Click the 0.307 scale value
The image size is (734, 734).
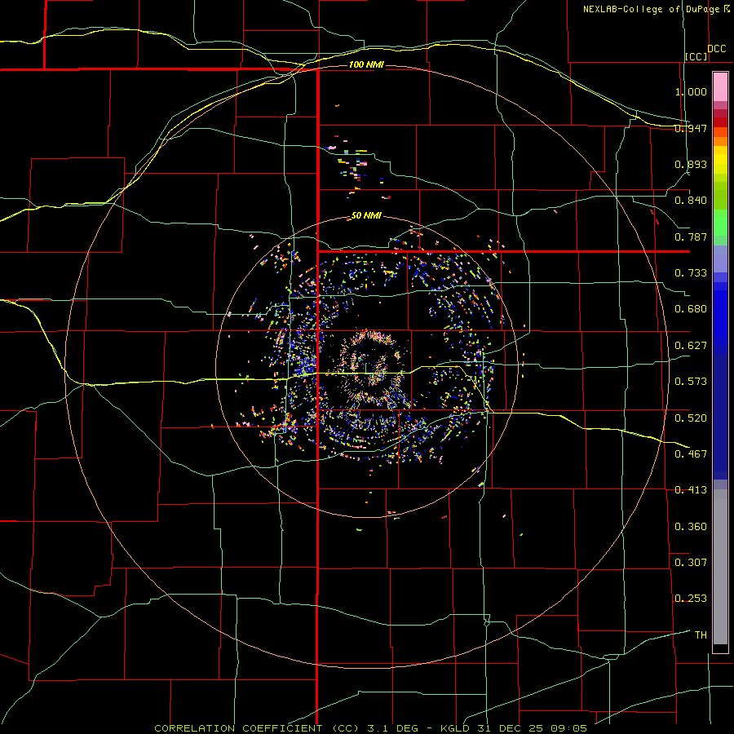pyautogui.click(x=691, y=562)
